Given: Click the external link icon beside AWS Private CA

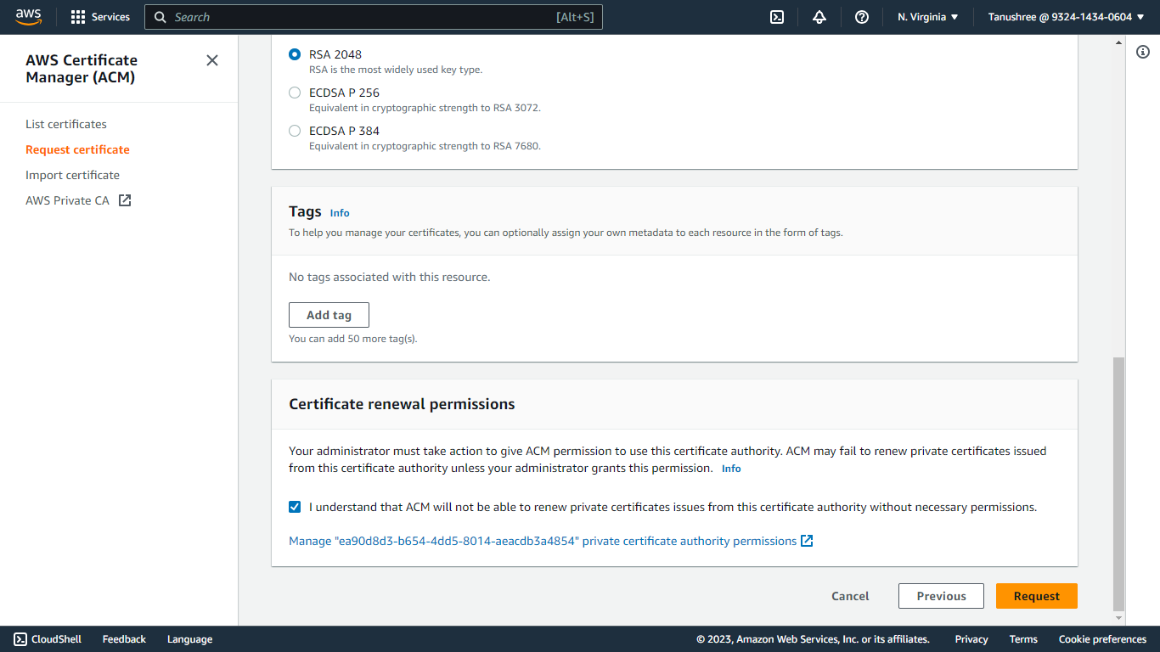Looking at the screenshot, I should 125,200.
